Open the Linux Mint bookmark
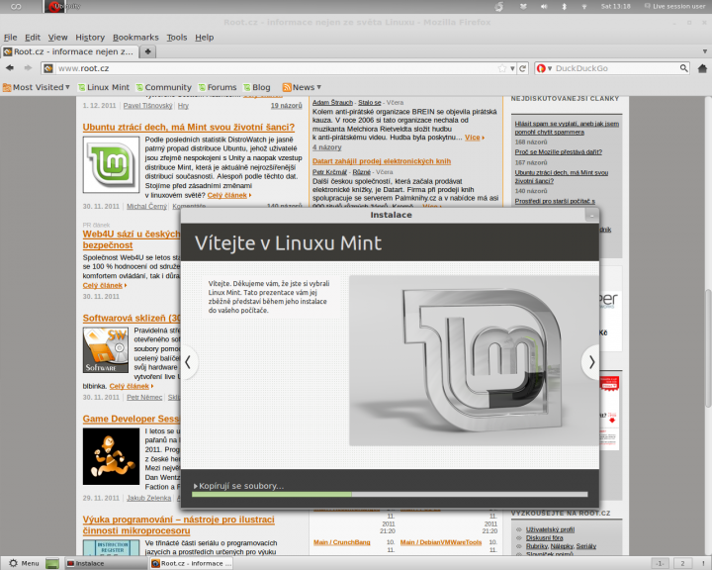 [104, 87]
